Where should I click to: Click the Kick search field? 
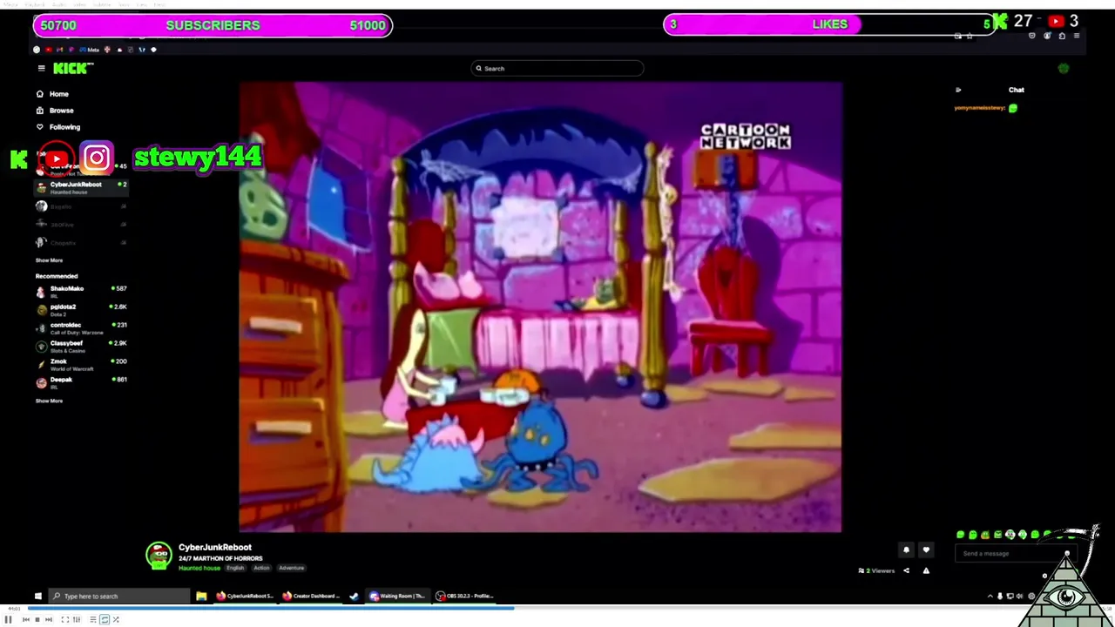tap(557, 68)
